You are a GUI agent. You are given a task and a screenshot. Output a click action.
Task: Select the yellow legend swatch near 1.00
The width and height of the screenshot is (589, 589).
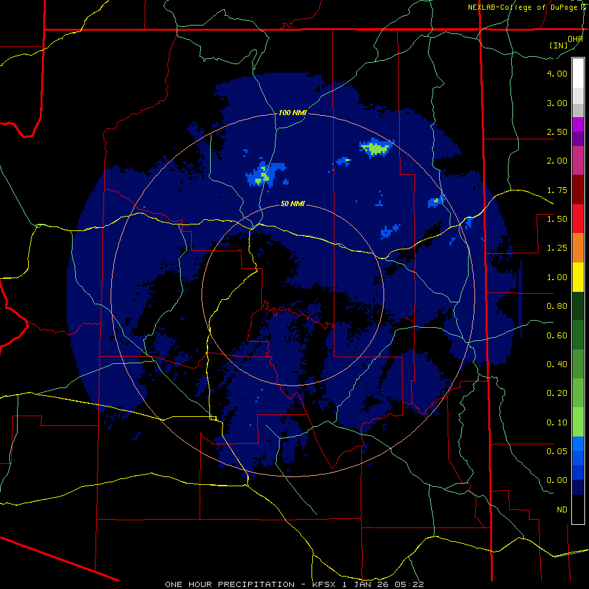pos(578,277)
